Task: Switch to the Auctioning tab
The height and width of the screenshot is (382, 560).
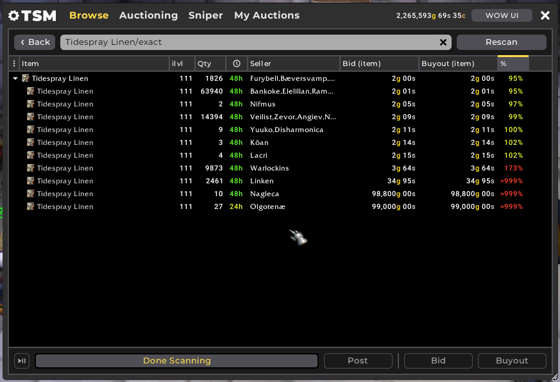Action: click(x=149, y=15)
